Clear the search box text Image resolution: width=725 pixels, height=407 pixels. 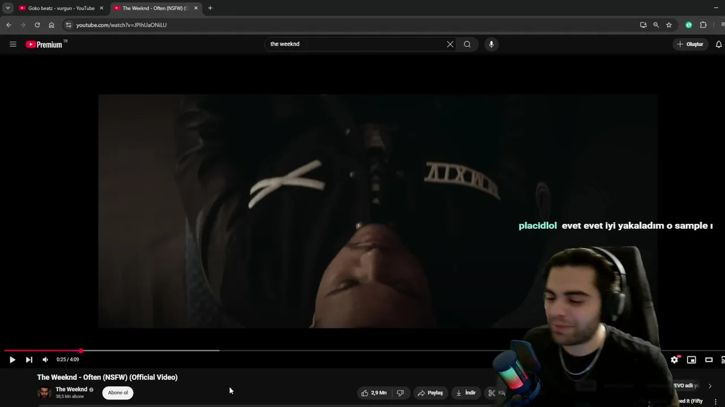point(450,44)
